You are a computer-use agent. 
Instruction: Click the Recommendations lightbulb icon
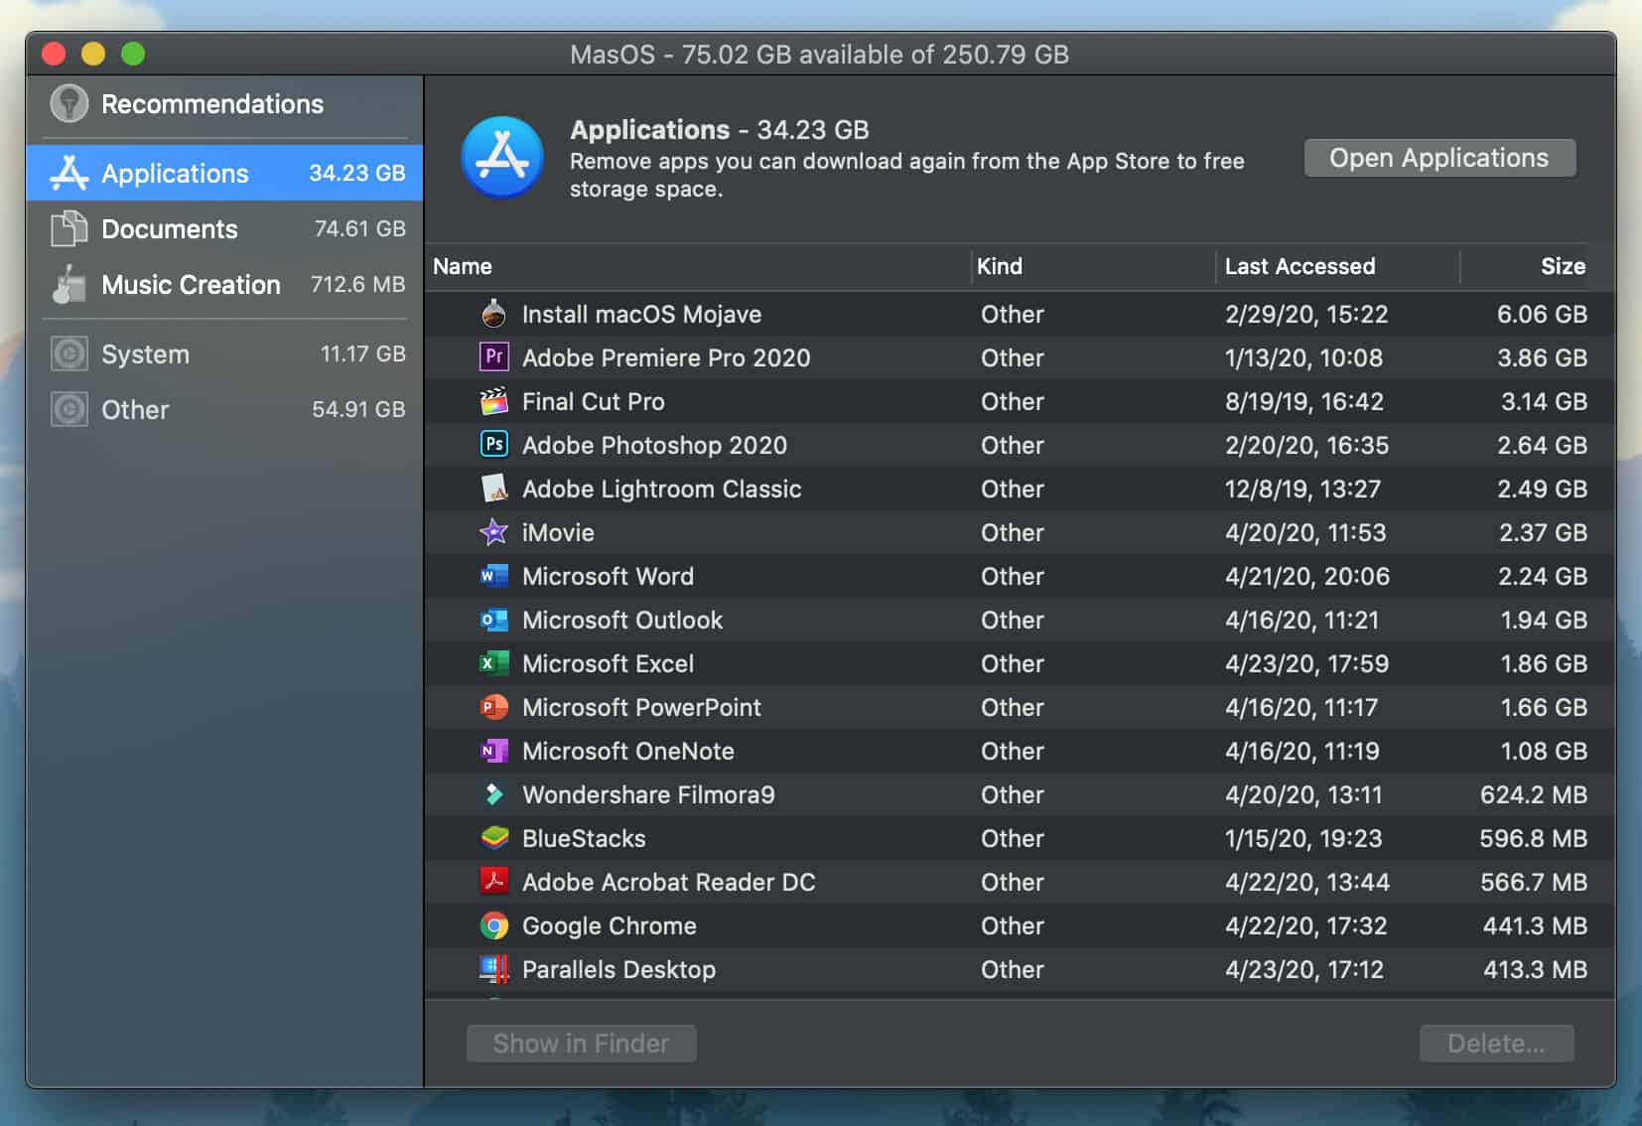point(69,103)
